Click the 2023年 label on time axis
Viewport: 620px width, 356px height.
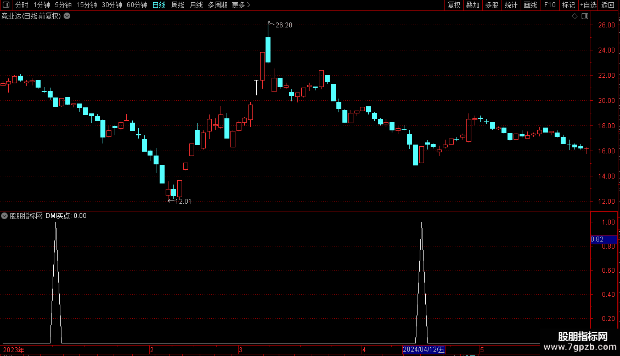(x=14, y=350)
